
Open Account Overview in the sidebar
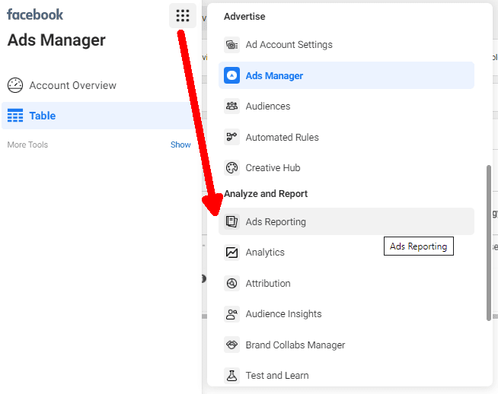[x=72, y=85]
